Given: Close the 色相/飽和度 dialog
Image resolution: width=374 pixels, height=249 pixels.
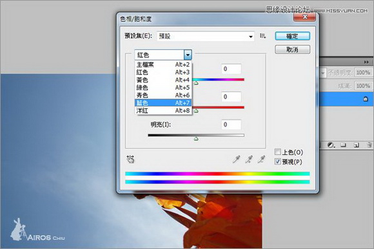Looking at the screenshot, I should (305, 17).
